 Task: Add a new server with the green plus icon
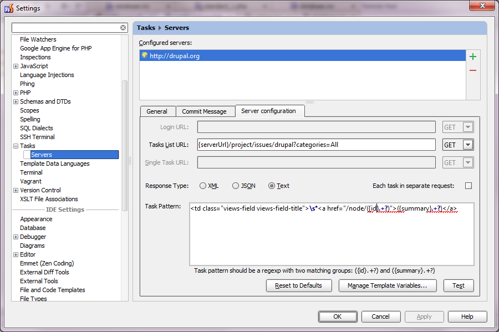tap(473, 57)
